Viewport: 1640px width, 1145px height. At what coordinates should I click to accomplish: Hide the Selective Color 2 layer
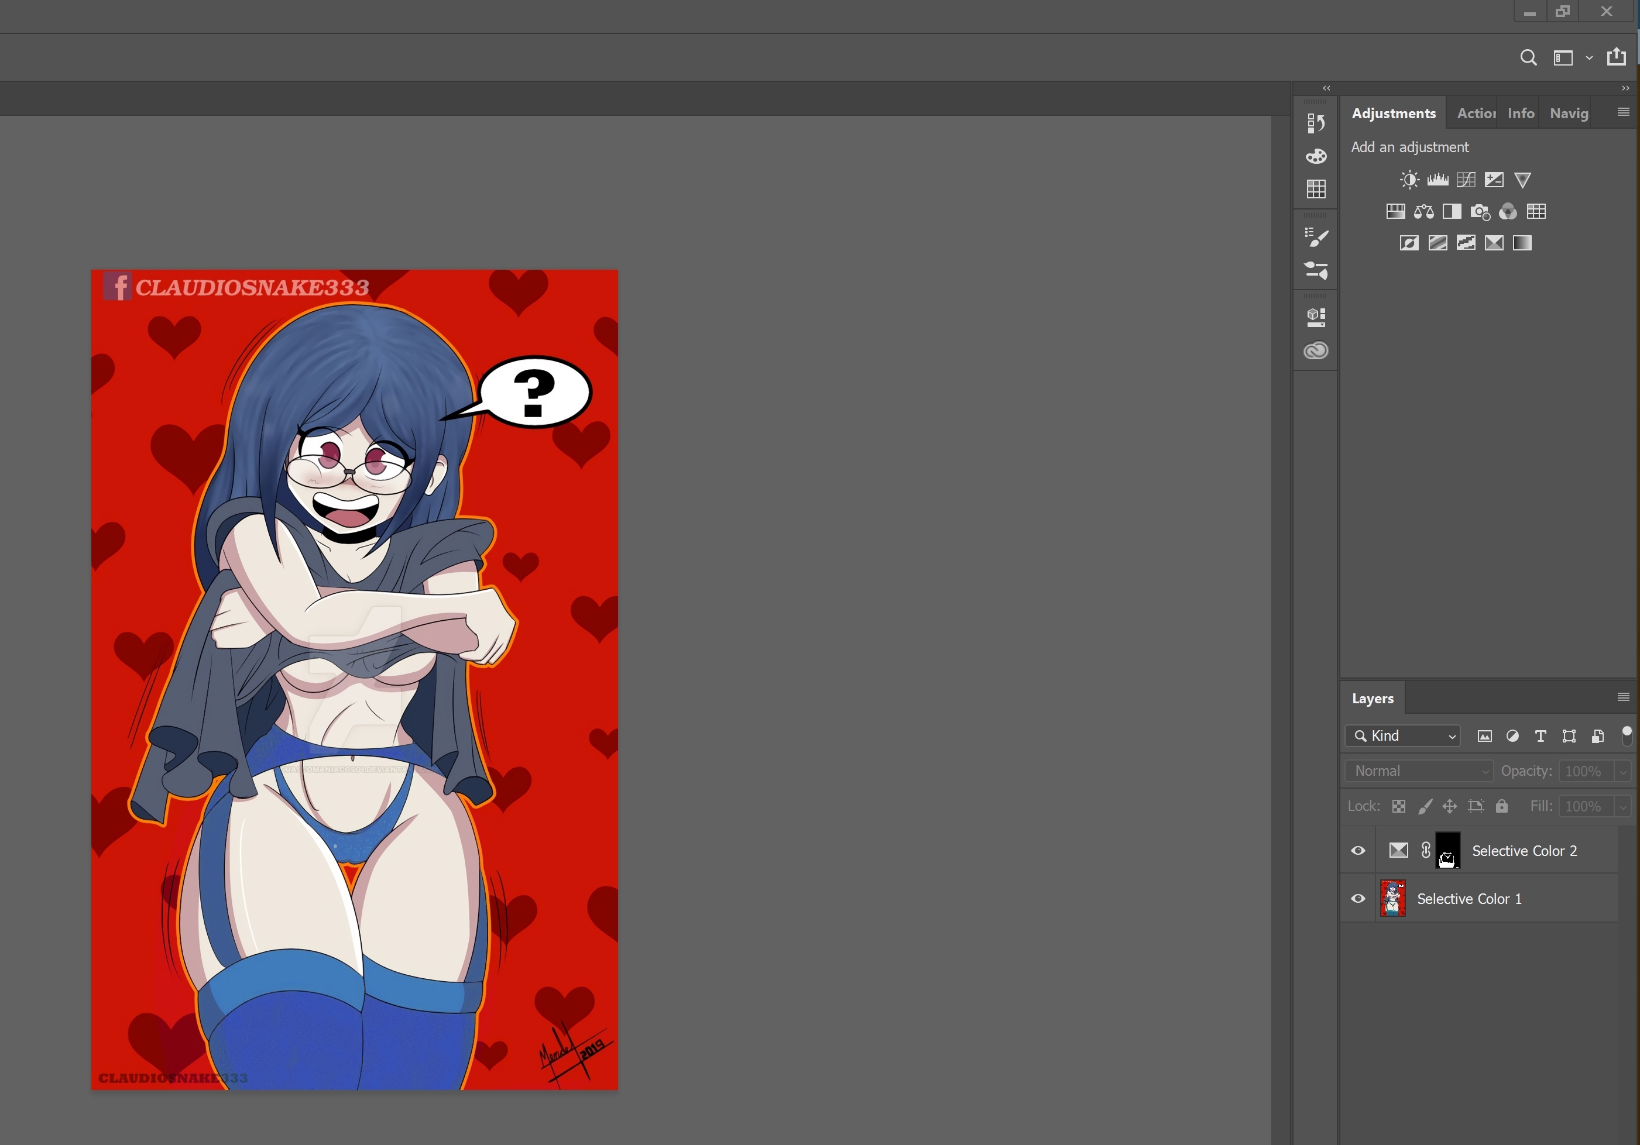point(1358,851)
